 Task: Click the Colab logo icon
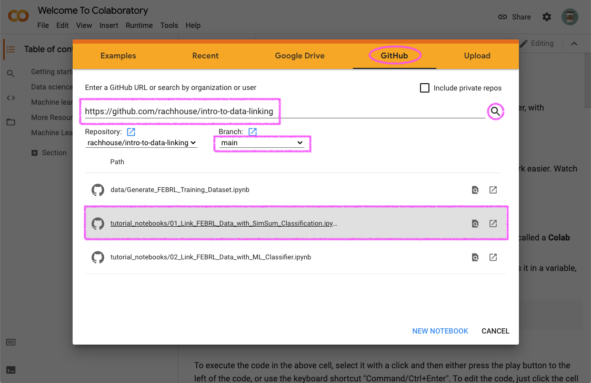pyautogui.click(x=18, y=16)
